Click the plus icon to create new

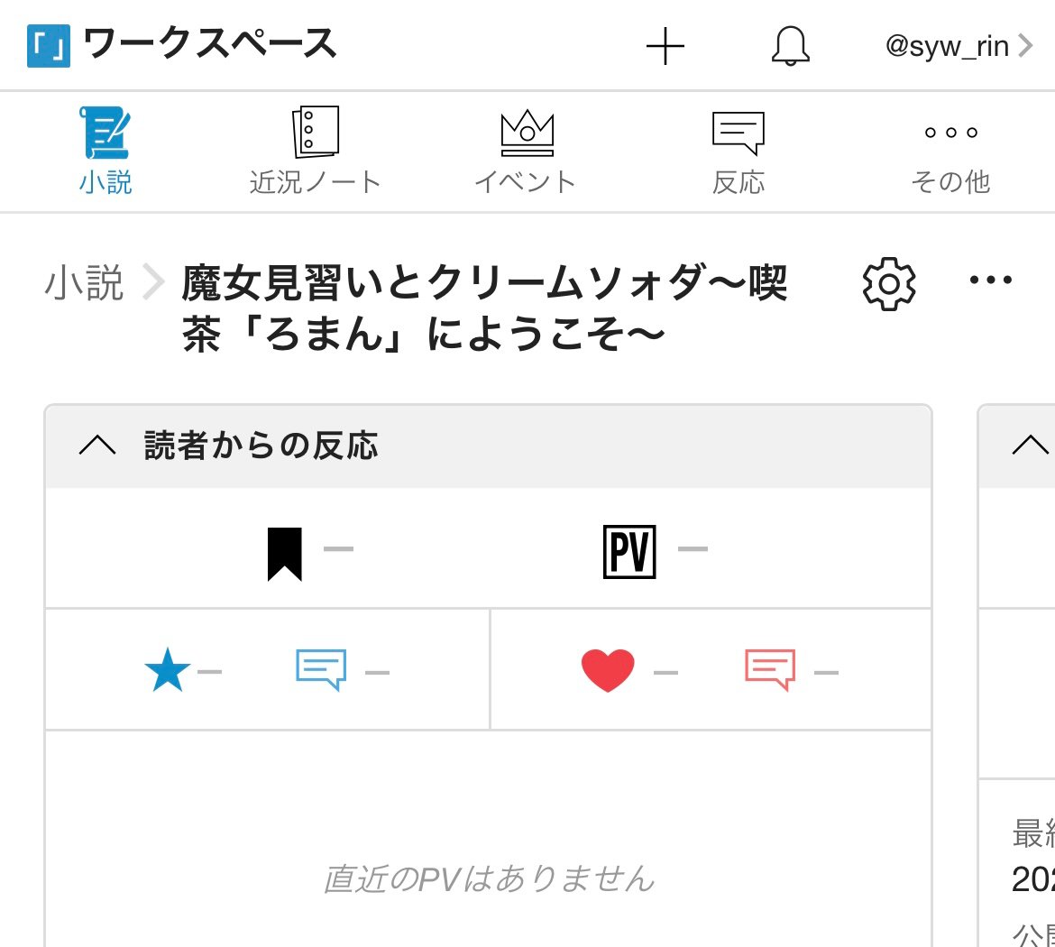click(x=665, y=46)
